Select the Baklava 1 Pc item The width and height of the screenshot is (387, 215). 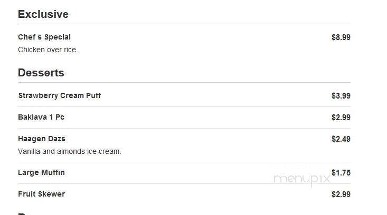41,117
